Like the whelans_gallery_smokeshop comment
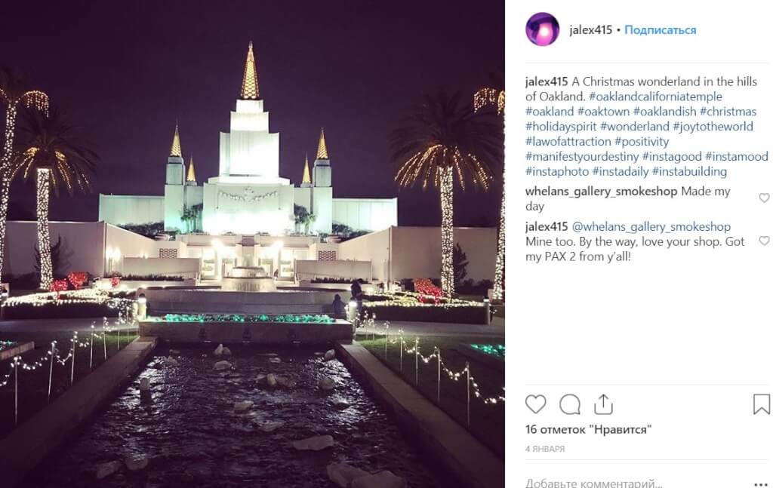This screenshot has width=773, height=488. pyautogui.click(x=764, y=198)
